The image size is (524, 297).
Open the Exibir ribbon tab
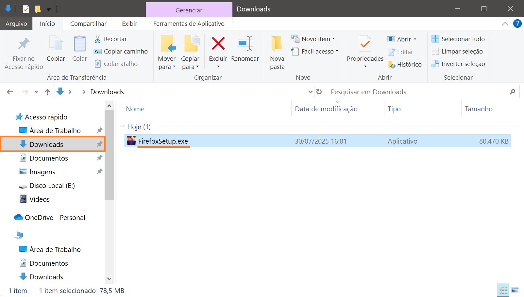[129, 23]
